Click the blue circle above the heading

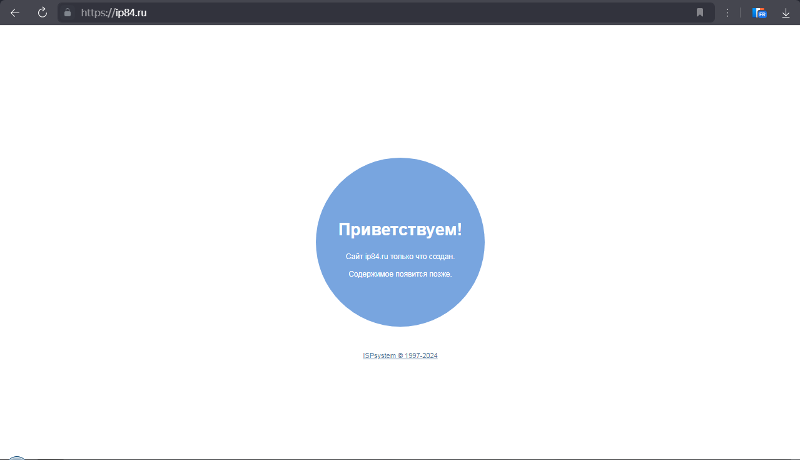pos(400,188)
